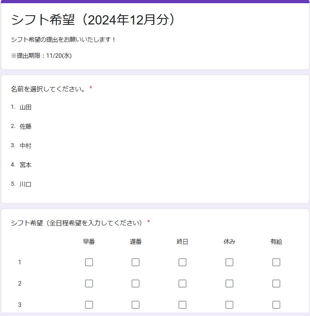Select the name 中村

point(25,146)
